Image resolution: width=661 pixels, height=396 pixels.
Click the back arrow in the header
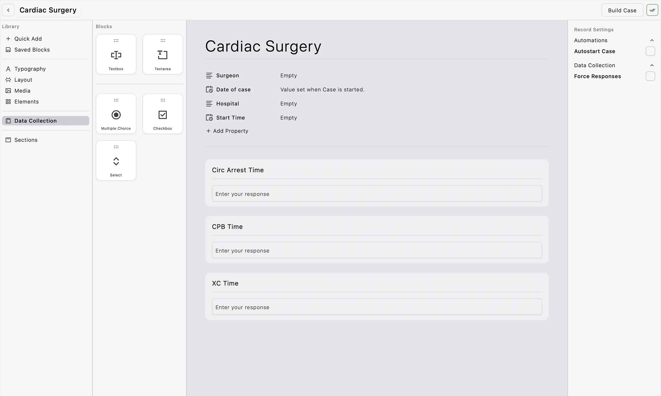click(8, 10)
